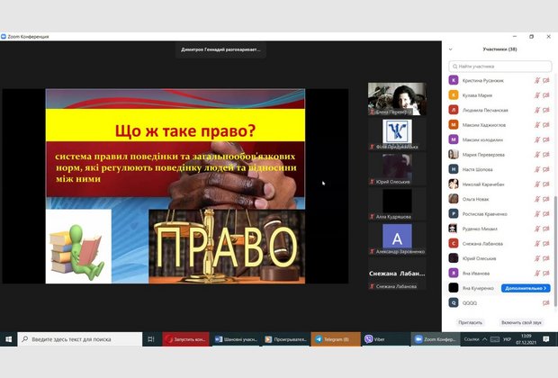Image resolution: width=558 pixels, height=378 pixels.
Task: Click Кристина's video-off camera icon
Action: (546, 80)
